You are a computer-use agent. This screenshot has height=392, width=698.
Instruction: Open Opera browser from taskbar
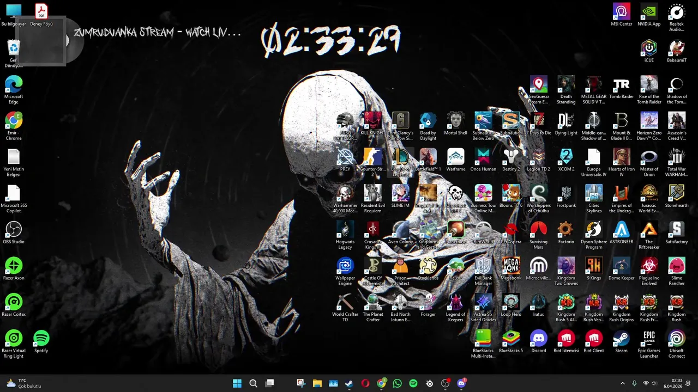click(x=365, y=383)
